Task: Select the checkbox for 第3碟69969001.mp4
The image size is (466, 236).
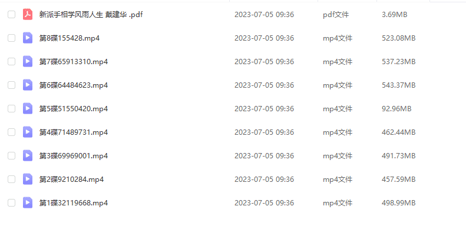Action: pos(11,155)
